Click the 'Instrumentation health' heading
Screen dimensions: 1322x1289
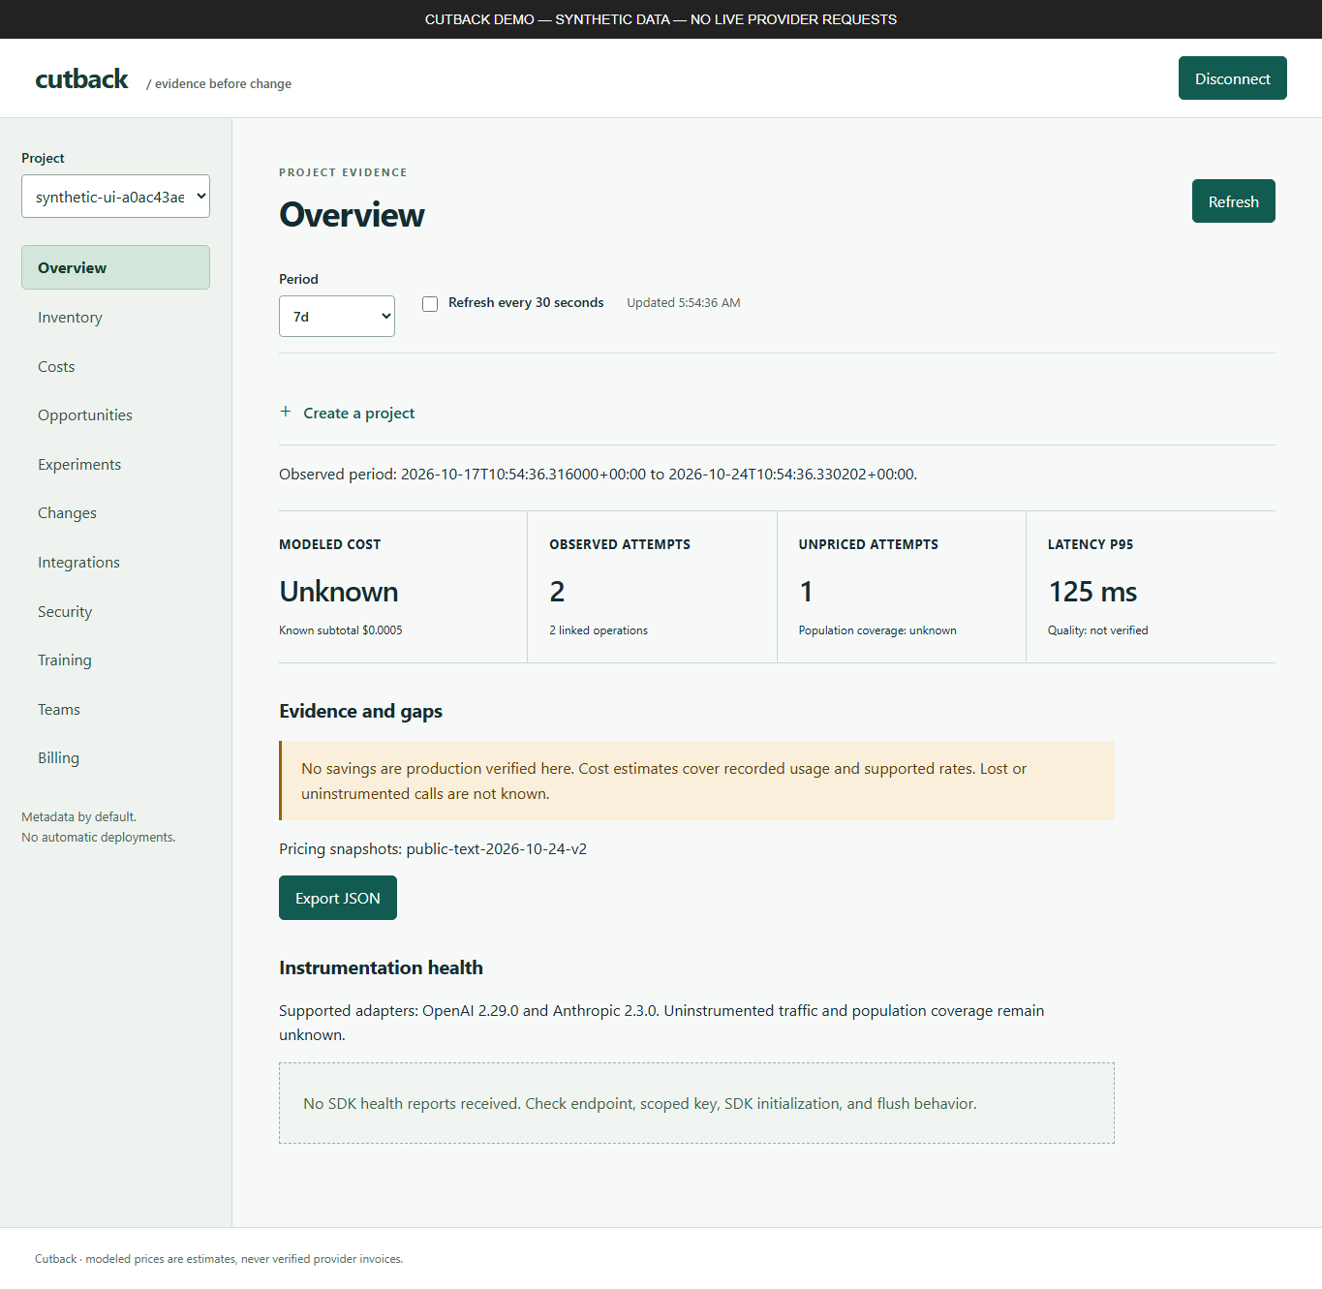(x=381, y=968)
